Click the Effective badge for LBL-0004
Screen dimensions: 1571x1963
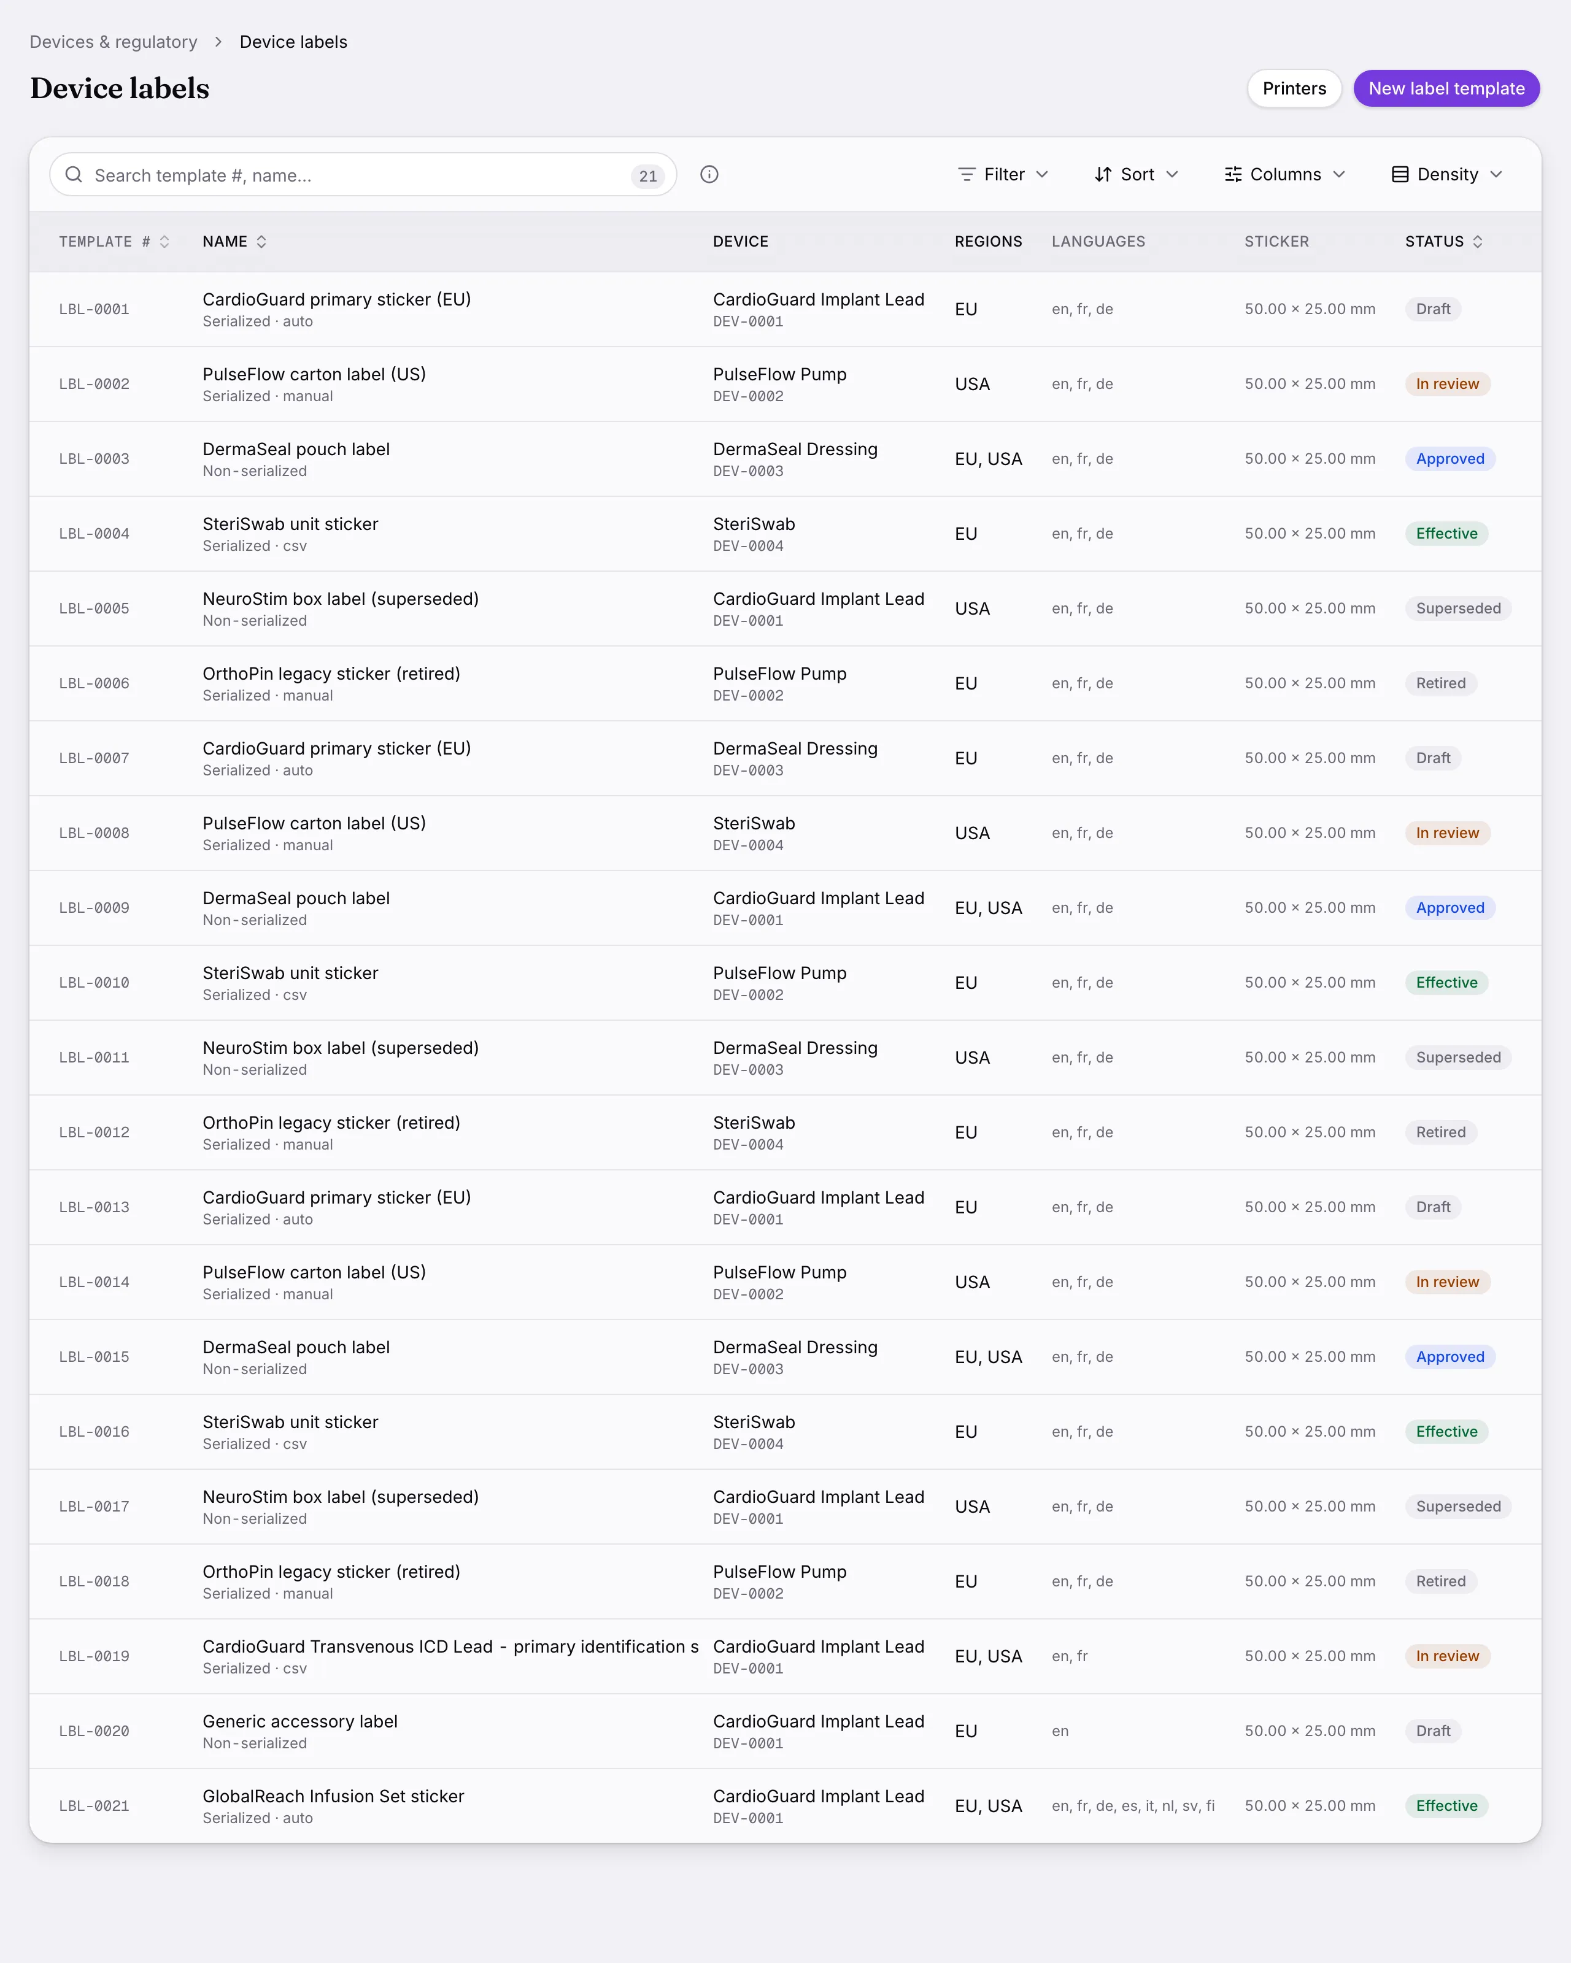pyautogui.click(x=1446, y=534)
